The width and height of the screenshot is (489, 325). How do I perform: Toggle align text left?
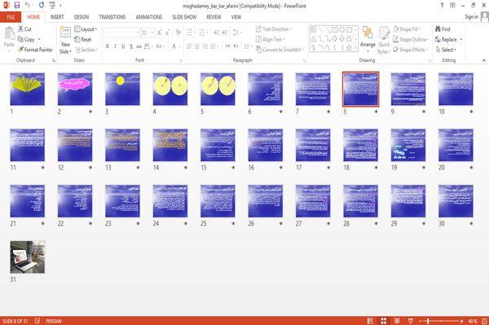pyautogui.click(x=189, y=46)
